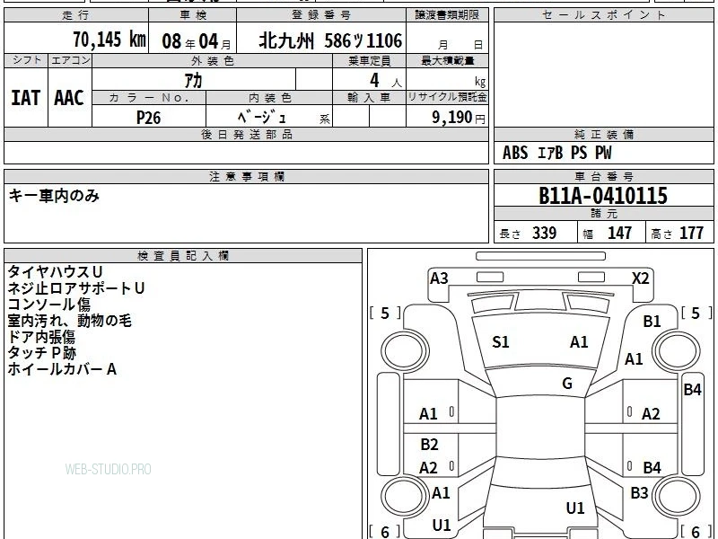Click the 純正装備 header
718x539 pixels.
click(x=603, y=134)
